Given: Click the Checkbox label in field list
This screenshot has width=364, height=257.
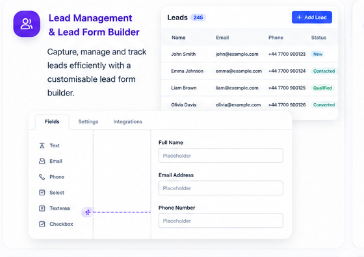Looking at the screenshot, I should (x=61, y=224).
